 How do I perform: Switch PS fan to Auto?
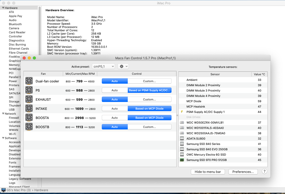point(115,90)
